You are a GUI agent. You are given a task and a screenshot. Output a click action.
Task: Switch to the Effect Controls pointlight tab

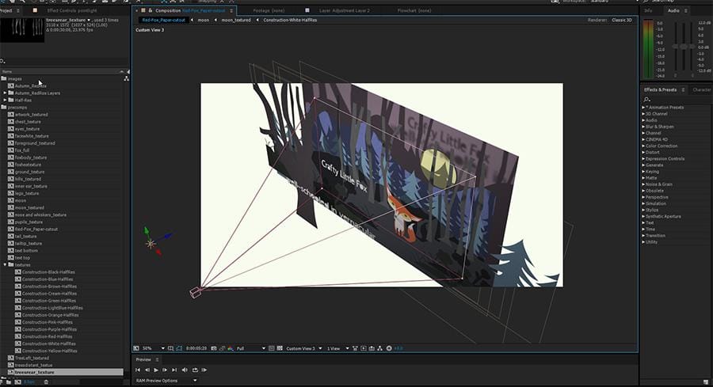pos(72,10)
